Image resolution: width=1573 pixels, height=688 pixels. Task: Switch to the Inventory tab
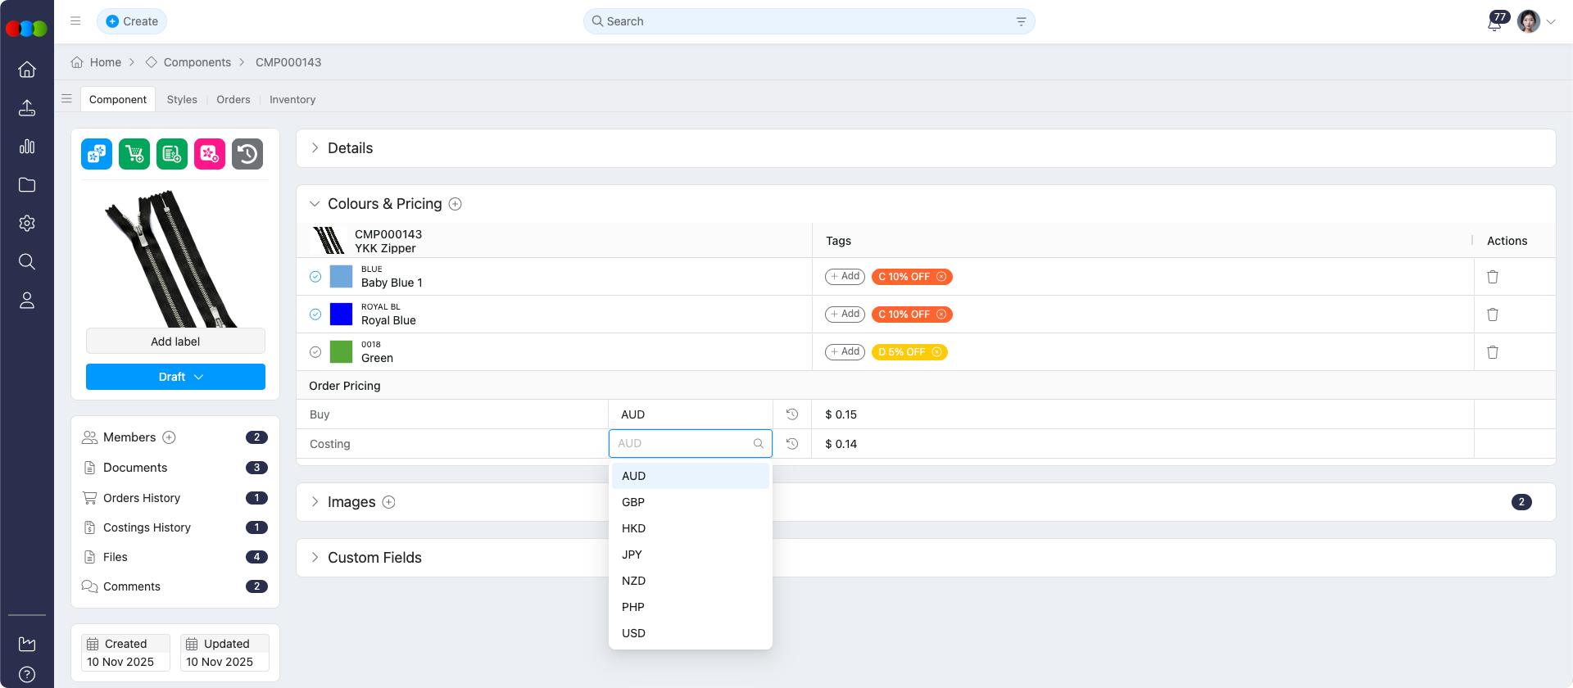(x=292, y=99)
